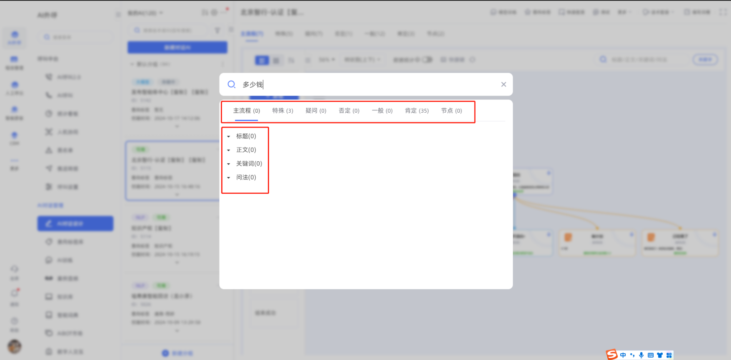Select the 否定 (0) tab
Viewport: 731px width, 360px height.
349,111
